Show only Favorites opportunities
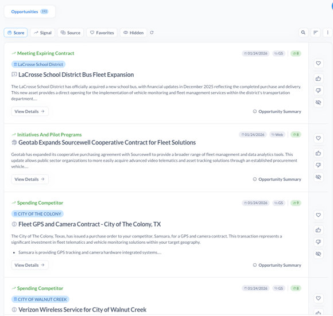The width and height of the screenshot is (333, 316). click(x=102, y=33)
